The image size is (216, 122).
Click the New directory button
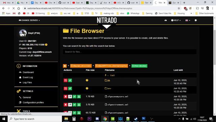139,66
